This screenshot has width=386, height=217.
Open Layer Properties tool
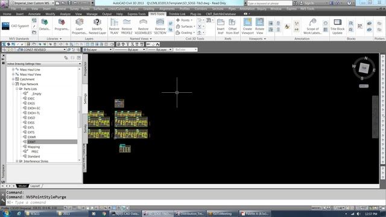click(79, 26)
